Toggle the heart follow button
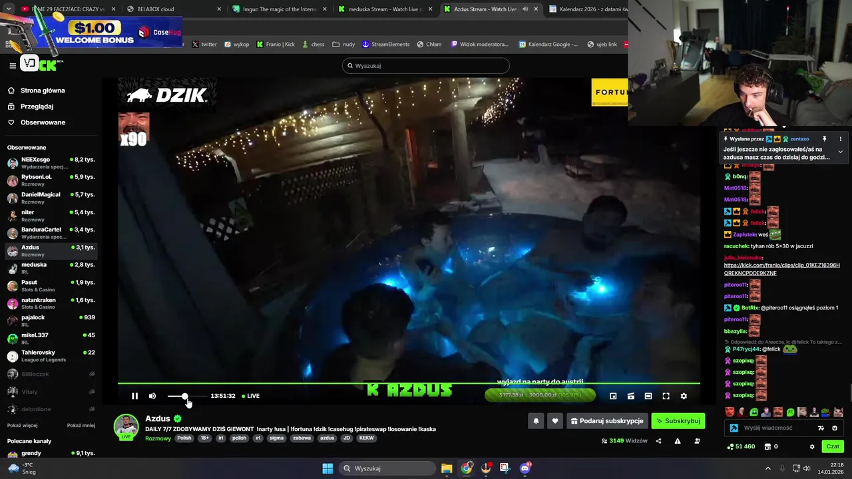Screen dimensions: 852x479 (x=555, y=421)
